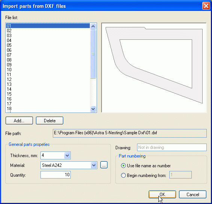Open material browse ellipsis button
This screenshot has width=212, height=204.
tap(104, 165)
